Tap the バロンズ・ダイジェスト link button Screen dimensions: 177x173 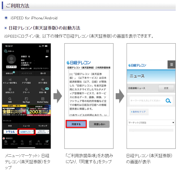pos(42,132)
